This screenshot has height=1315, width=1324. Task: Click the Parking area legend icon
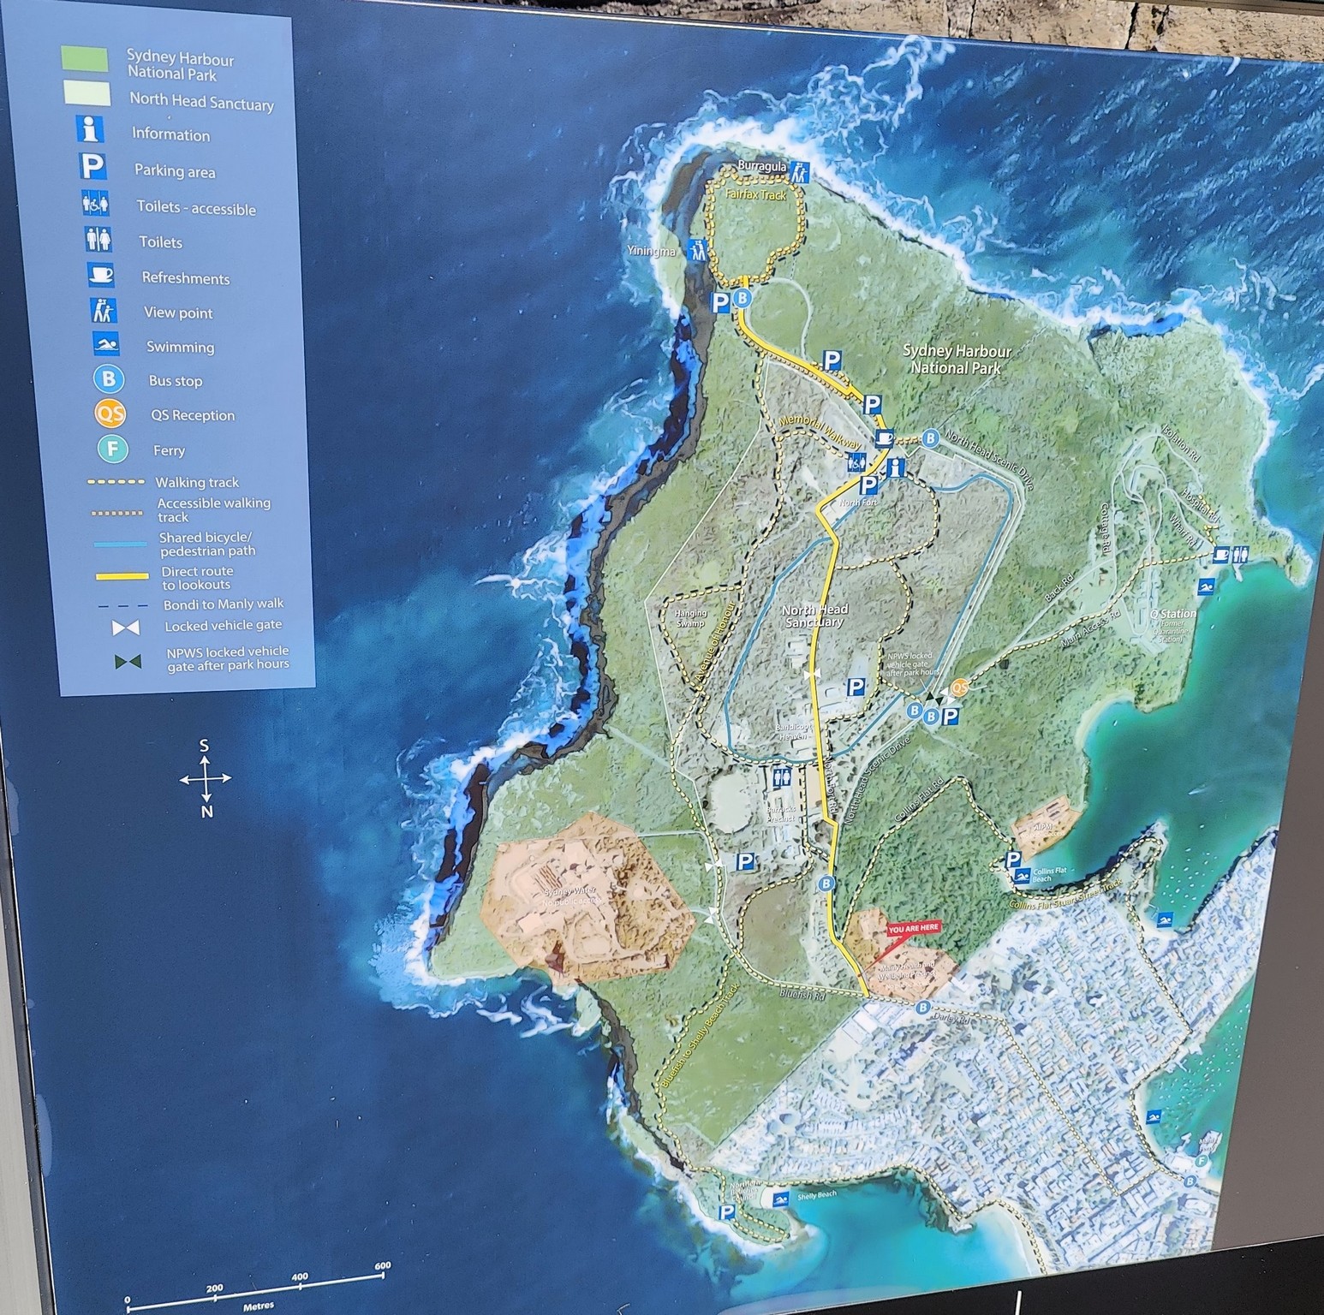(93, 166)
